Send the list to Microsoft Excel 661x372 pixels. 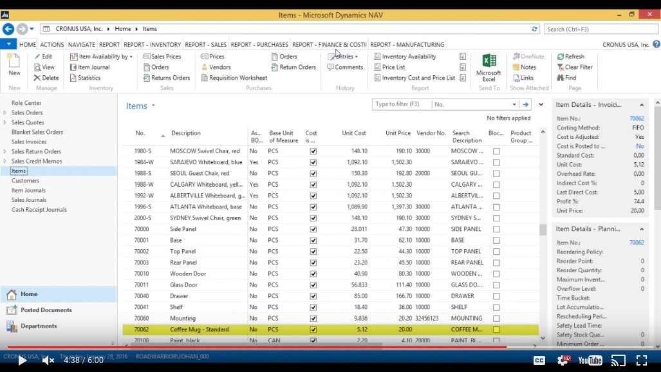[489, 68]
